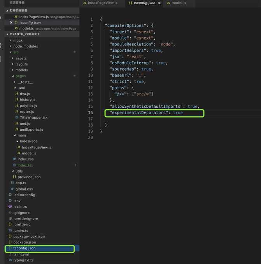This screenshot has height=264, width=261.
Task: Open IndexPageView.js in open editors list
Action: pos(42,17)
